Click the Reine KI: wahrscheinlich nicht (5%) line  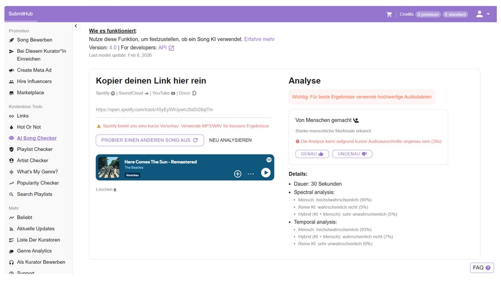333,207
